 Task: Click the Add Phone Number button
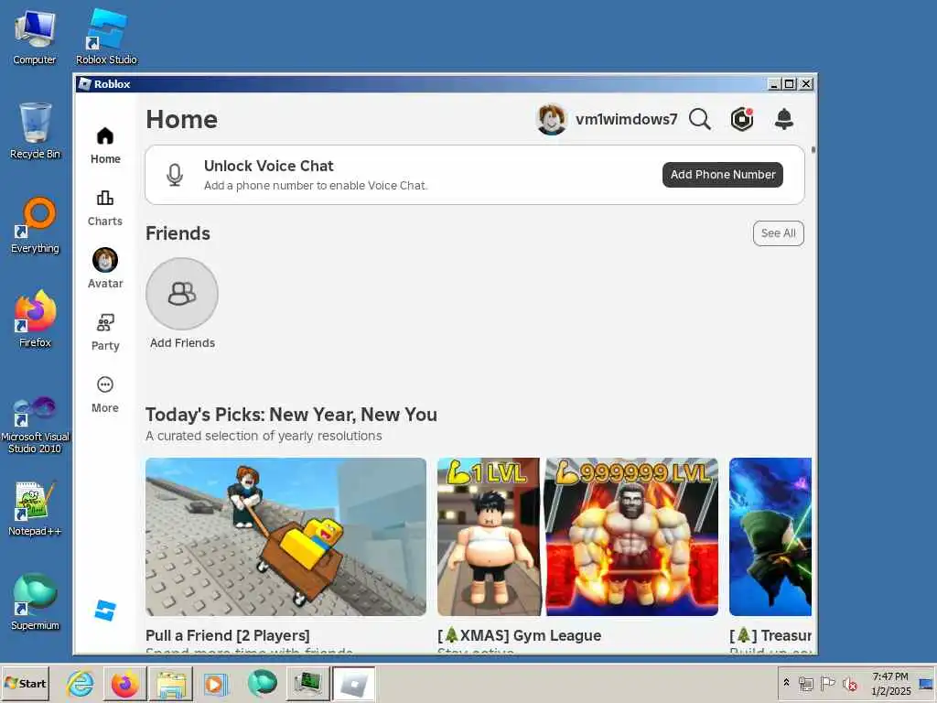pyautogui.click(x=723, y=175)
